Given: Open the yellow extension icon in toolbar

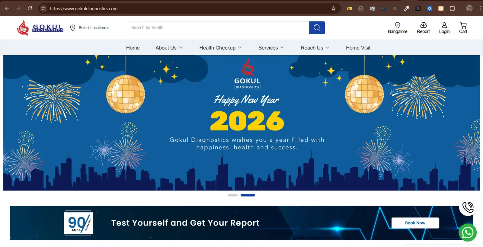Looking at the screenshot, I should click(x=349, y=8).
